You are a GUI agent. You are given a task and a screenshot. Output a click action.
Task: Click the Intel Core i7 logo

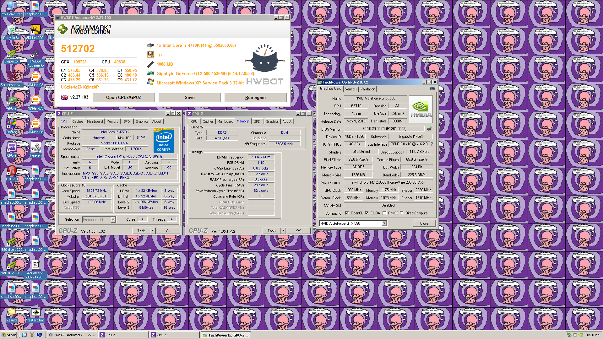coord(164,140)
